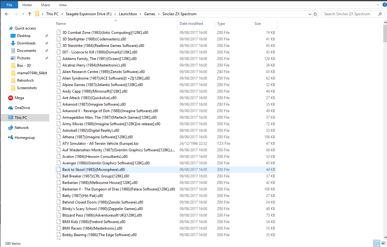Switch to the View ribbon tab

click(63, 5)
